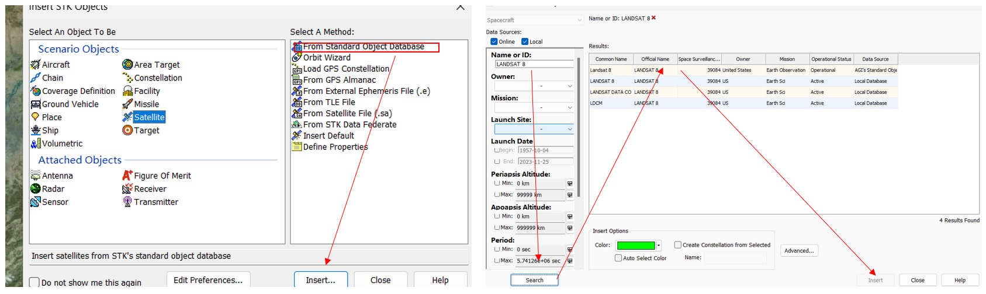Open the Owner dropdown
The width and height of the screenshot is (986, 294).
pyautogui.click(x=534, y=86)
